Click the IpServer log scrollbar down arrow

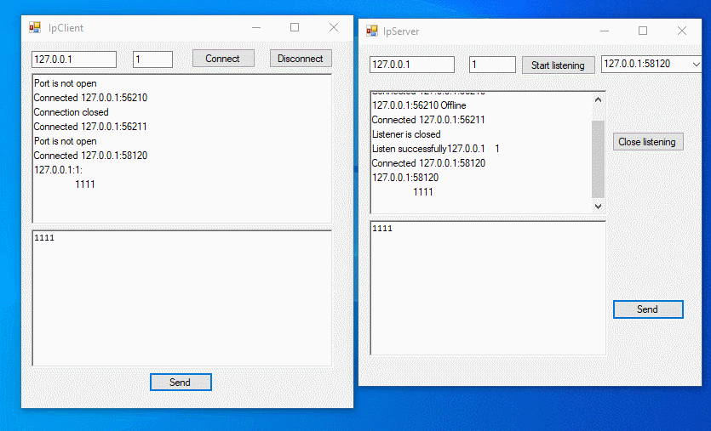598,206
